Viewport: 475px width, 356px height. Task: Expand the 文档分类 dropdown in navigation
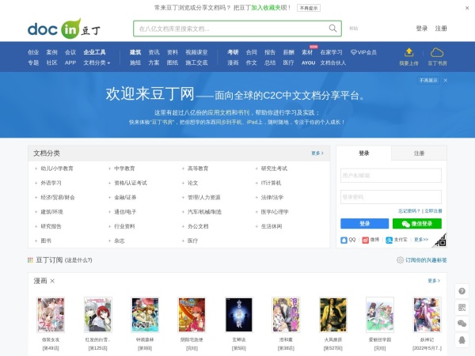(x=97, y=62)
